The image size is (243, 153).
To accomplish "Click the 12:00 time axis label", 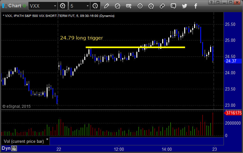I will pos(119,149).
